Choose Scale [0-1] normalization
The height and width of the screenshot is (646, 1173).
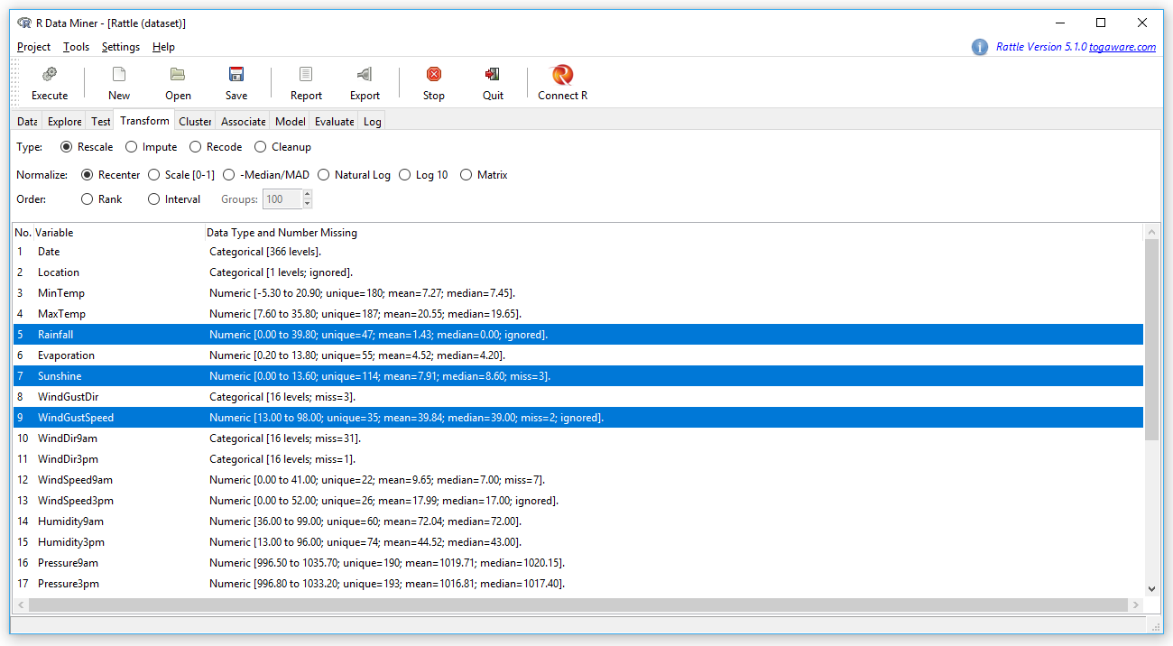(x=153, y=174)
